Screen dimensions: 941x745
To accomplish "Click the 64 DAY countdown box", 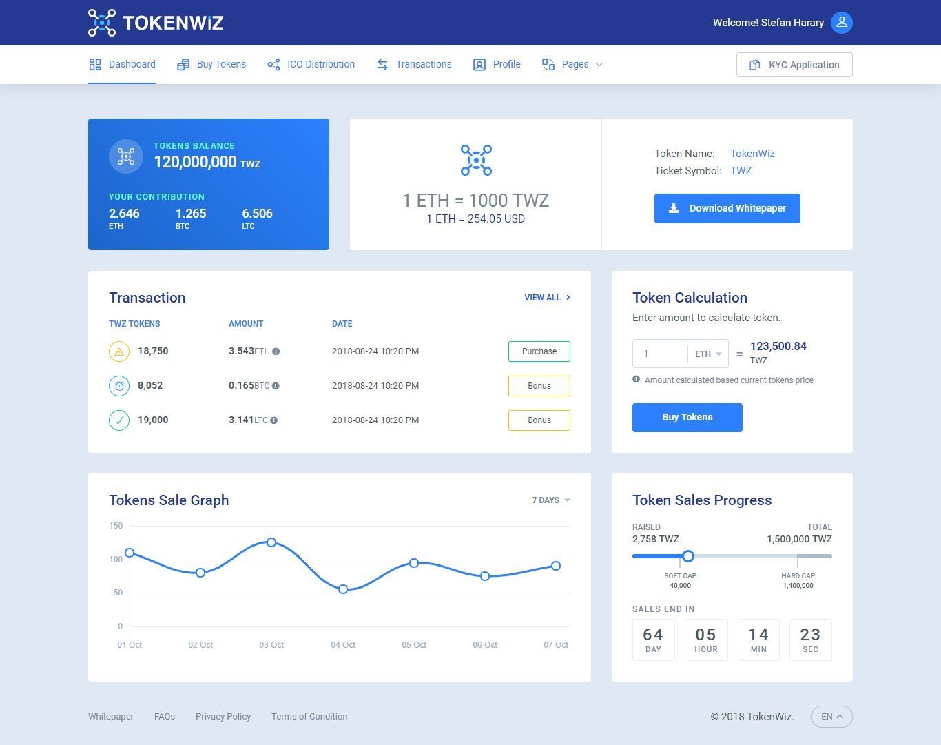I will (x=654, y=640).
